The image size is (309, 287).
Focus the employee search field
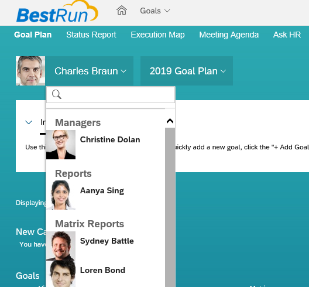tap(111, 95)
